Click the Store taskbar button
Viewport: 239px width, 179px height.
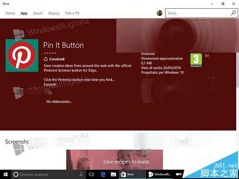point(132,175)
